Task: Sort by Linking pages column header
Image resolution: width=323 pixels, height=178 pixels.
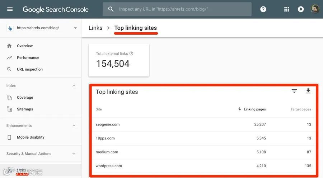Action: coord(254,109)
